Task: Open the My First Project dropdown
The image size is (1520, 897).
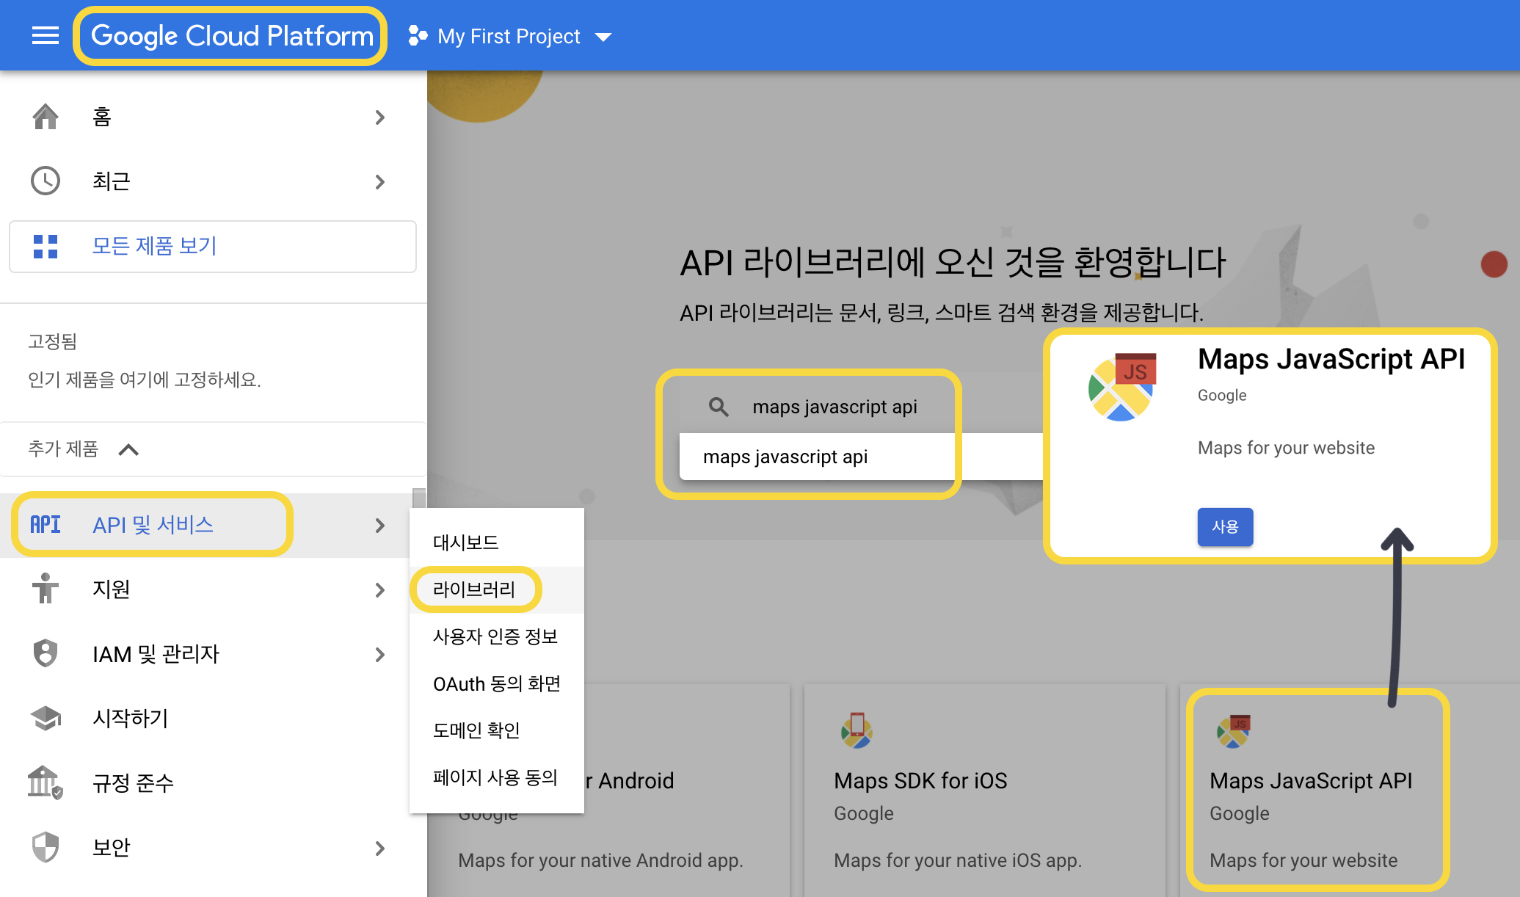Action: point(511,36)
